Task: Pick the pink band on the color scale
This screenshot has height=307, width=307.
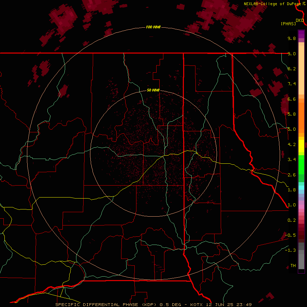Action: 301,207
